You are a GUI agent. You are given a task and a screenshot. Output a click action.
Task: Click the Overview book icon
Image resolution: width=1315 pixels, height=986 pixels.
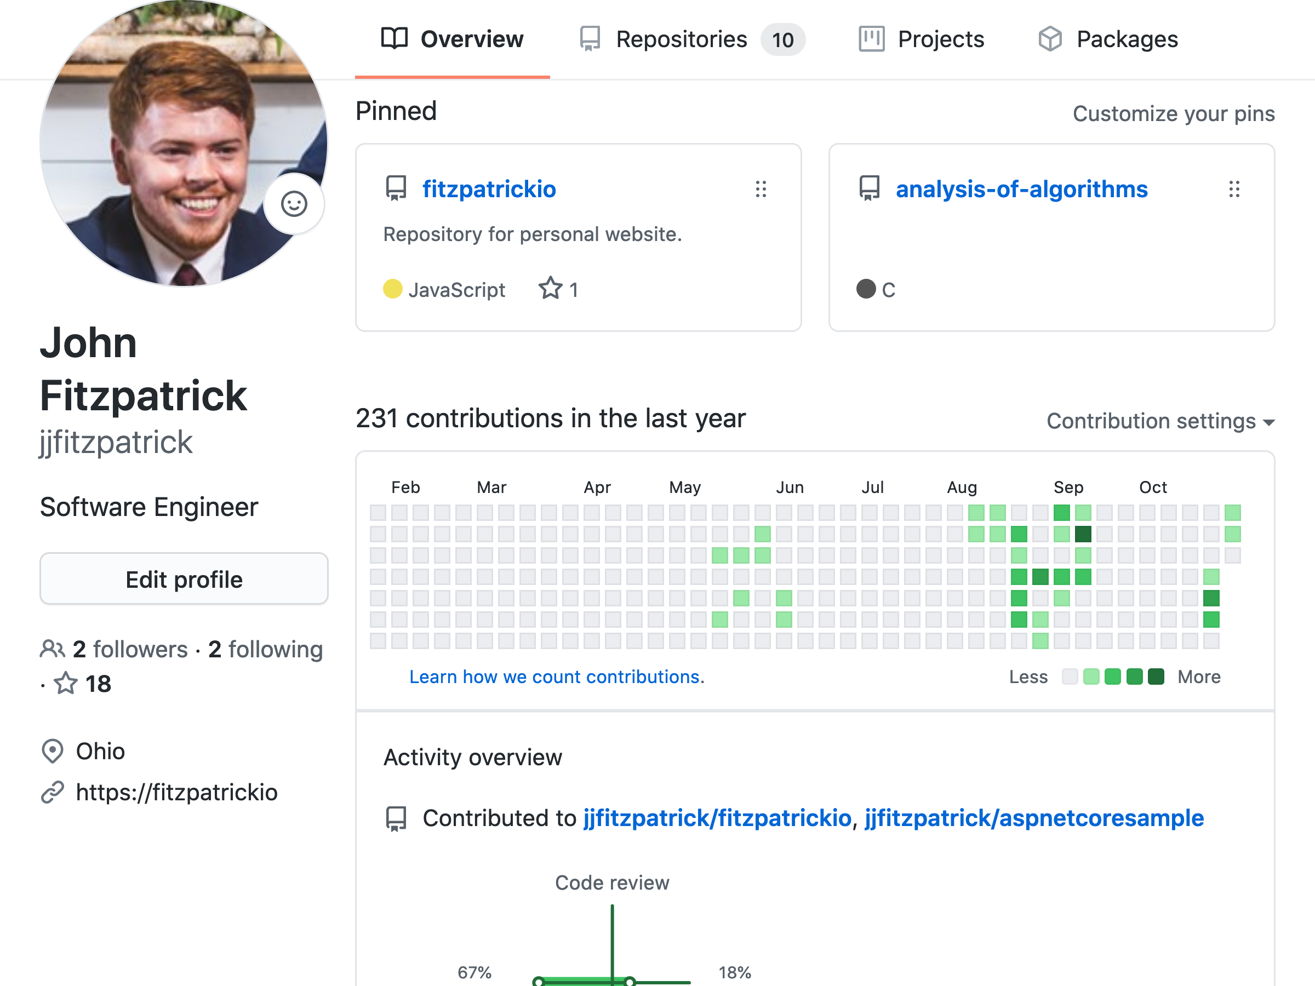pyautogui.click(x=394, y=39)
